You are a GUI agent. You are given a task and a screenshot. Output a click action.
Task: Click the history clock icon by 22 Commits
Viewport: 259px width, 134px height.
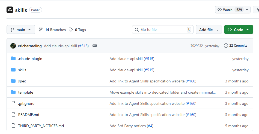(x=226, y=46)
